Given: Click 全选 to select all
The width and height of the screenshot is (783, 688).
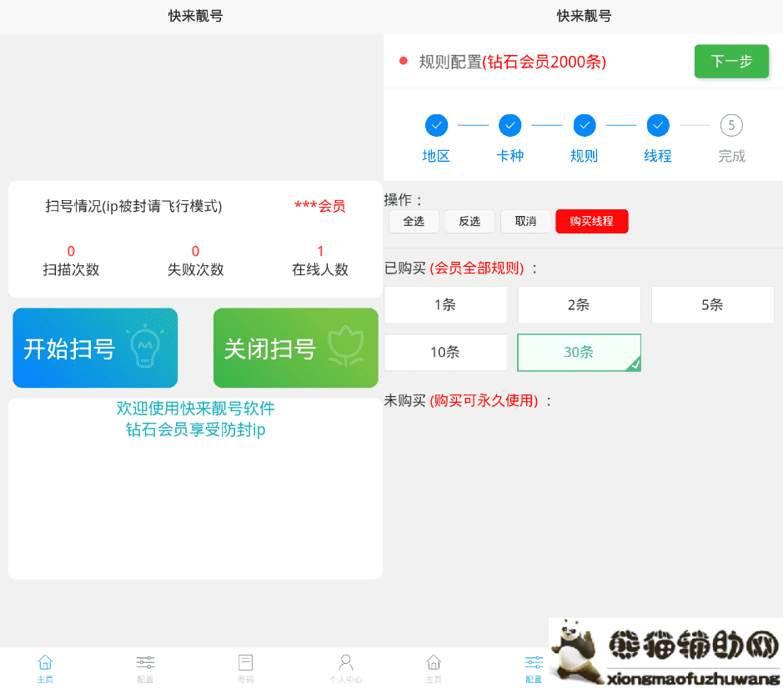Looking at the screenshot, I should click(x=414, y=221).
